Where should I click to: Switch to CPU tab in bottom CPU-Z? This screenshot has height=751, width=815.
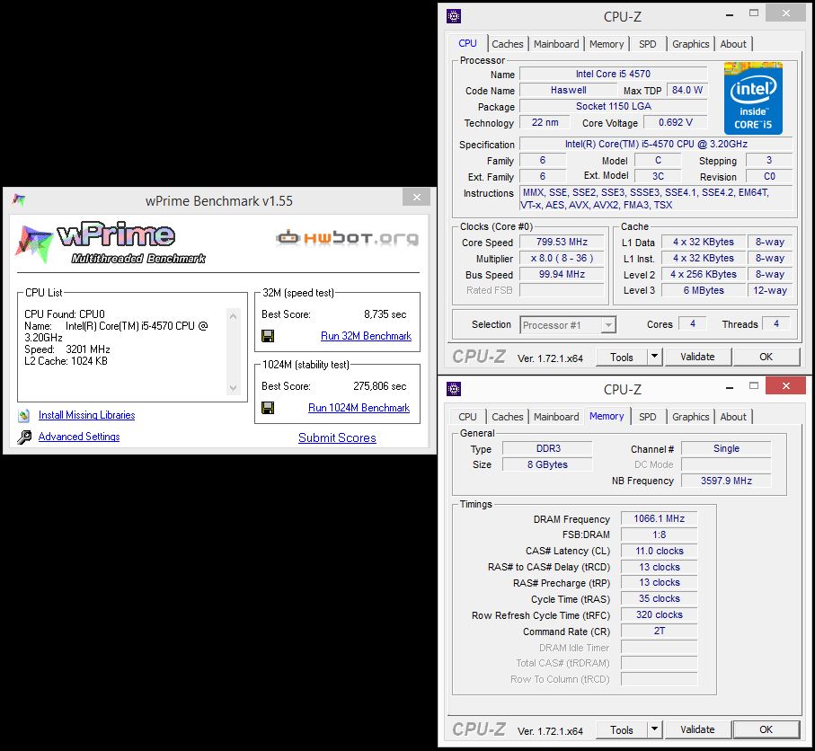[467, 417]
